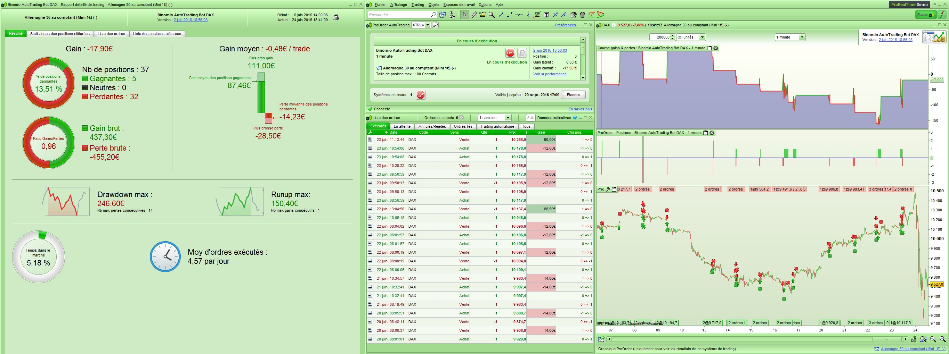Switch to 'Liste des ordres' tab
This screenshot has height=354, width=949.
pyautogui.click(x=111, y=34)
